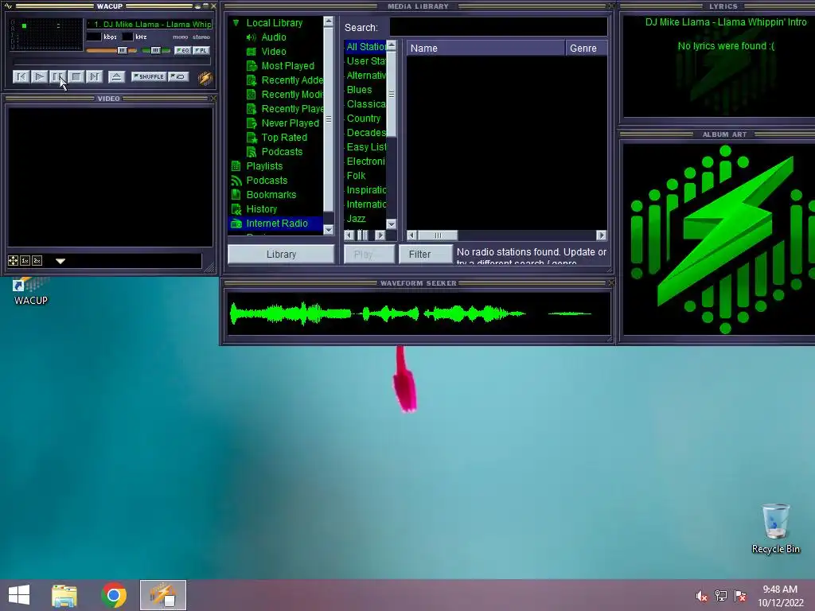
Task: Select Internet Radio in the tree
Action: tap(275, 224)
